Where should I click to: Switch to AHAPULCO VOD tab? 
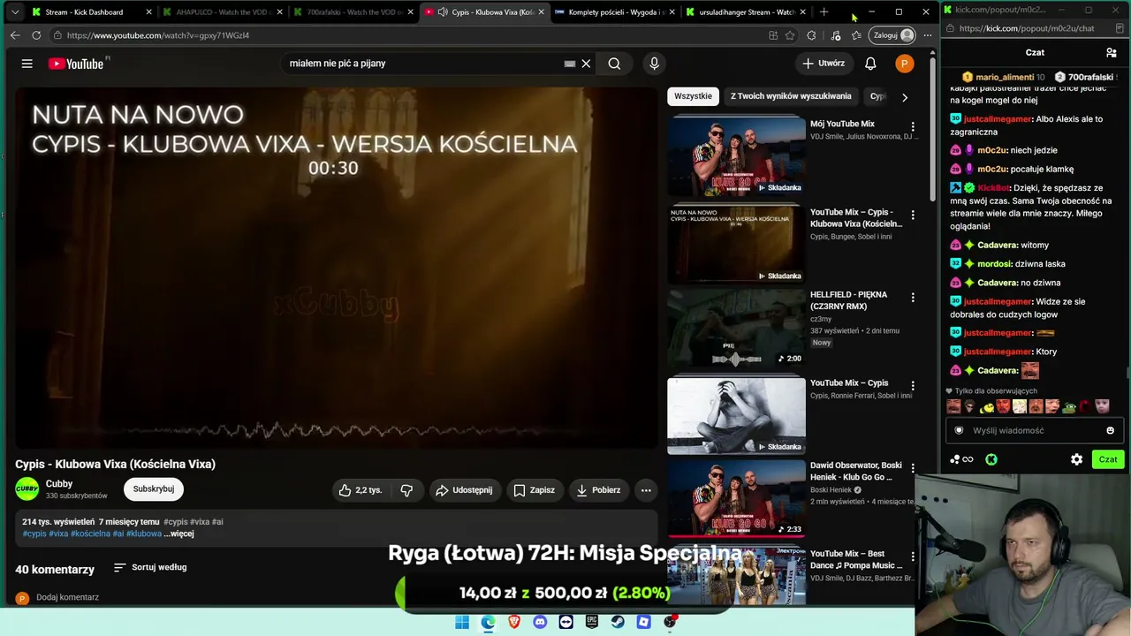pos(224,12)
